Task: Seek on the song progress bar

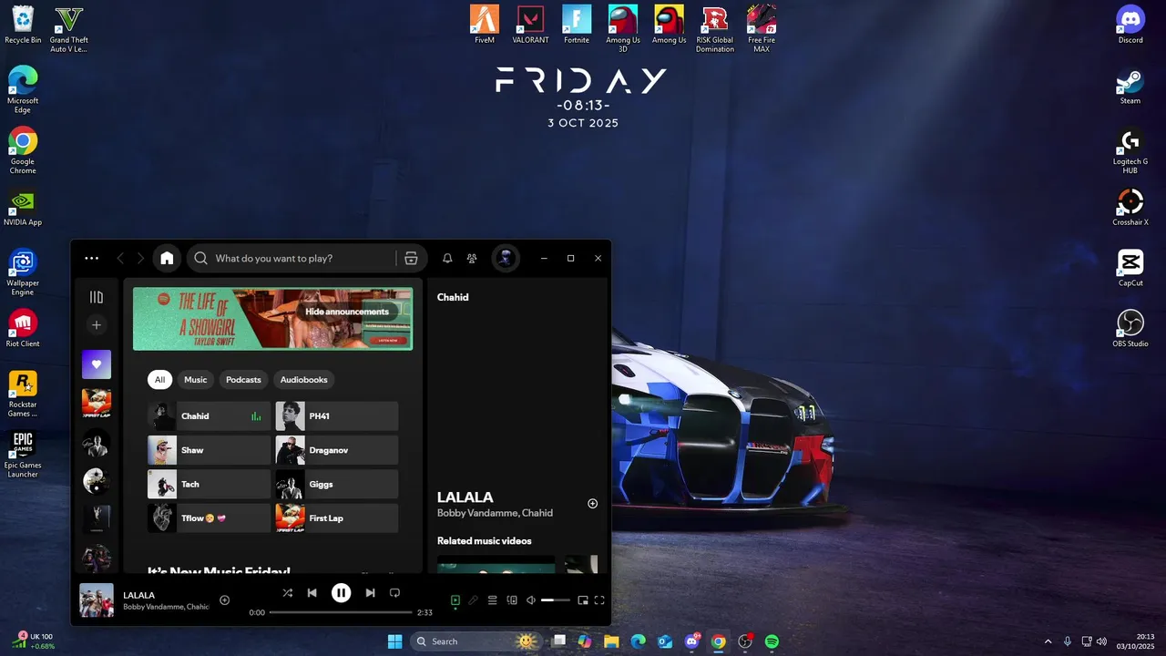Action: [x=341, y=612]
